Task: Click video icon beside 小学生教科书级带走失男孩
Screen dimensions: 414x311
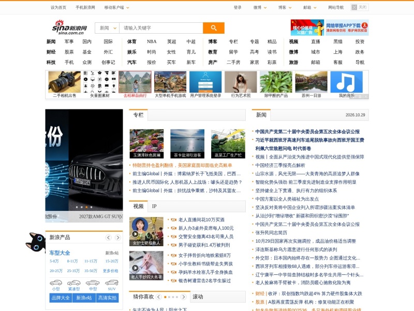Action: click(174, 264)
